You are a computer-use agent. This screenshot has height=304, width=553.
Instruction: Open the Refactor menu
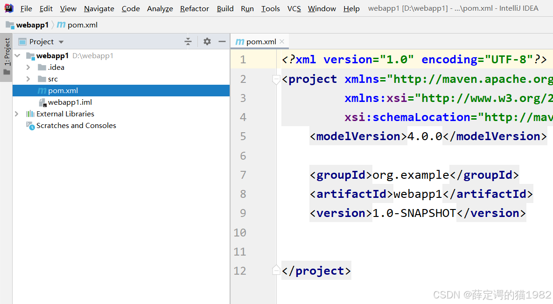[194, 8]
